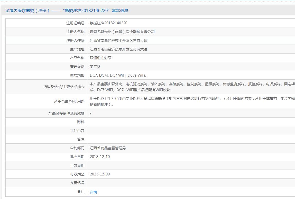Image resolution: width=295 pixels, height=199 pixels.
Task: Click the 备注 label
Action: click(81, 139)
